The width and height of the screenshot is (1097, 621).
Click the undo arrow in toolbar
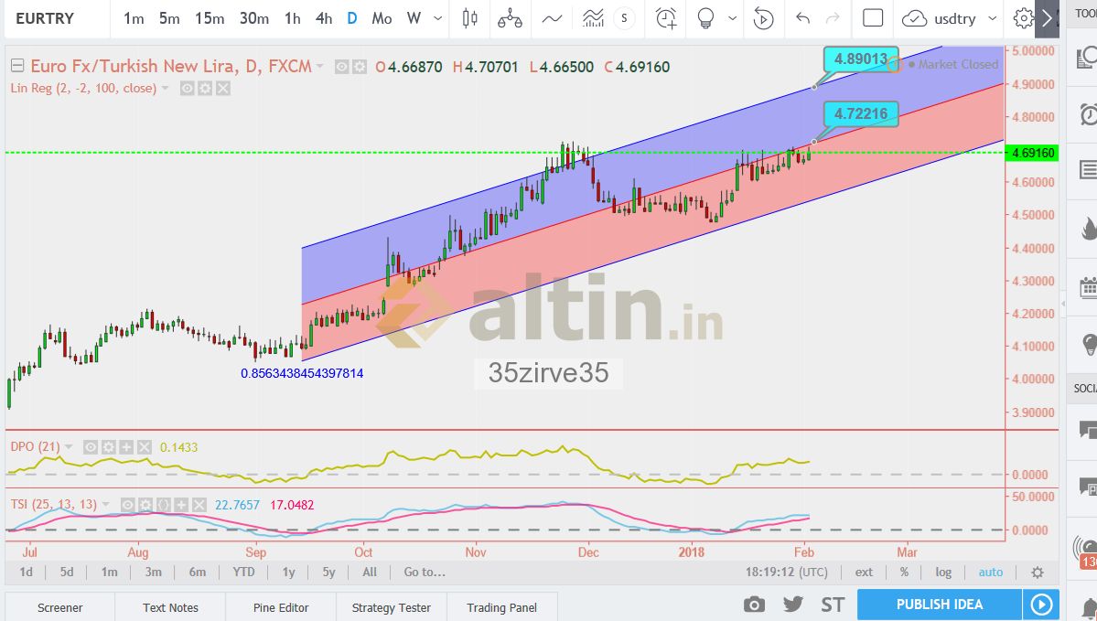coord(802,18)
